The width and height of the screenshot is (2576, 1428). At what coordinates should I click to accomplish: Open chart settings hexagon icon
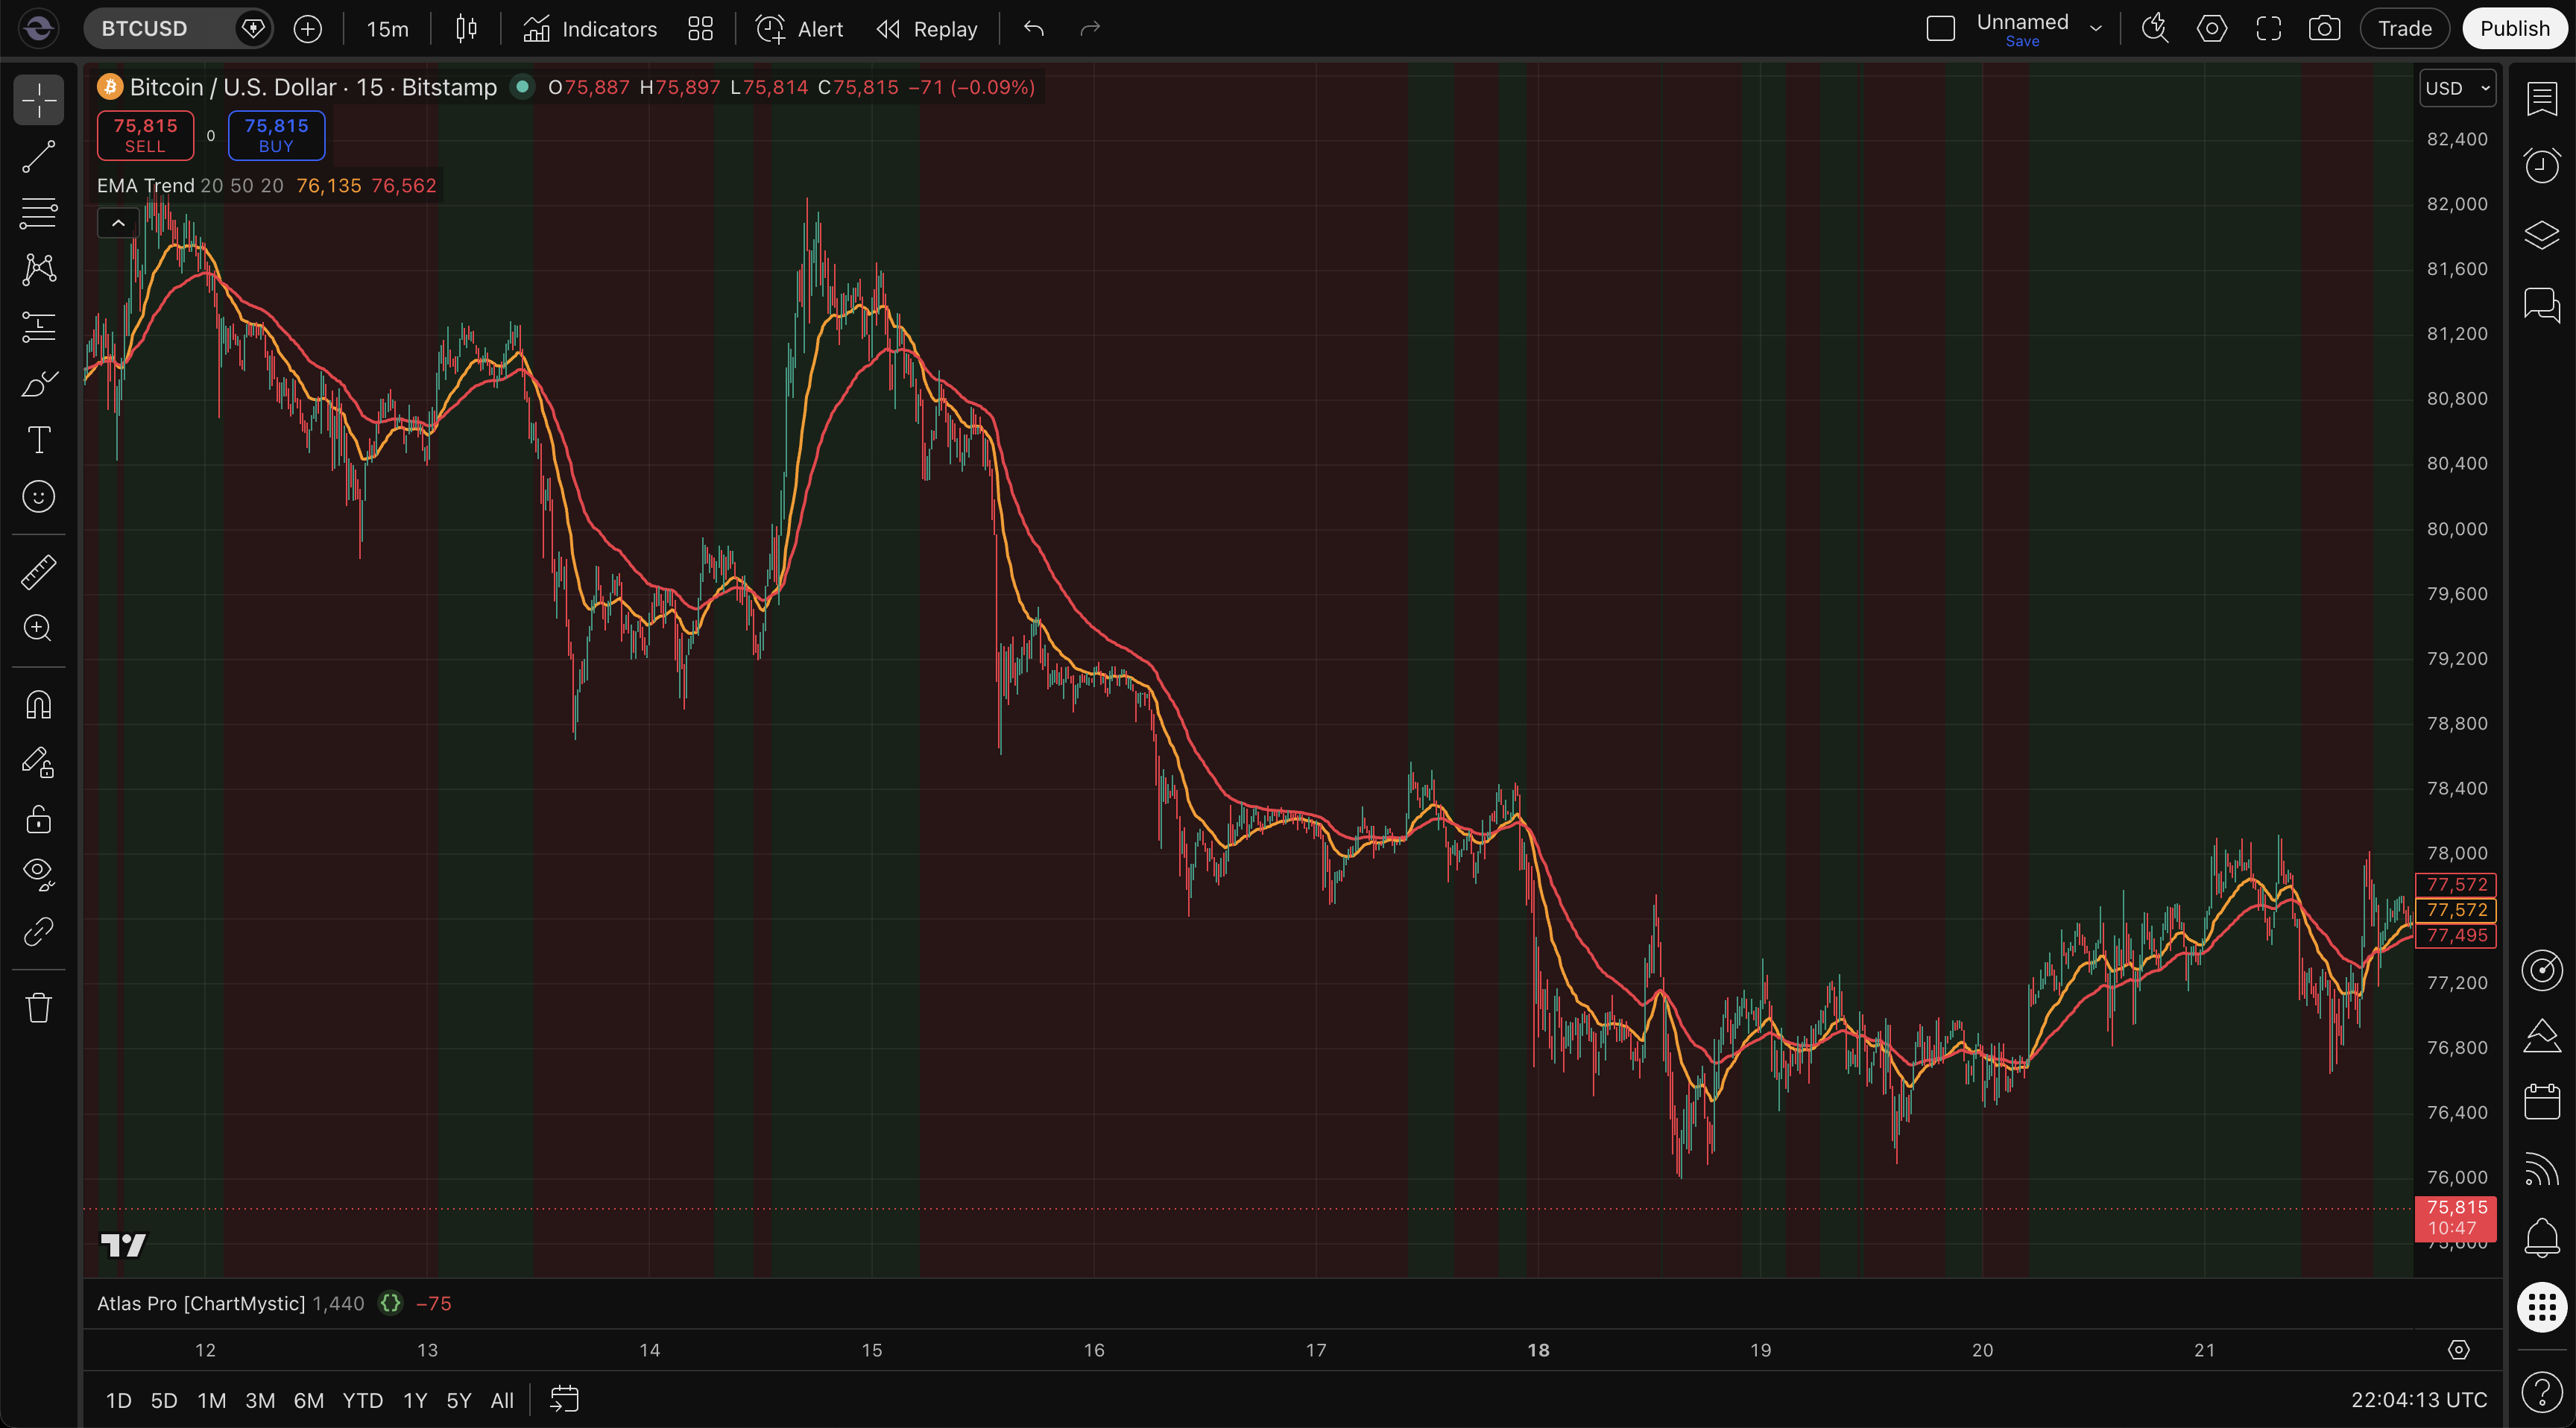[2211, 28]
